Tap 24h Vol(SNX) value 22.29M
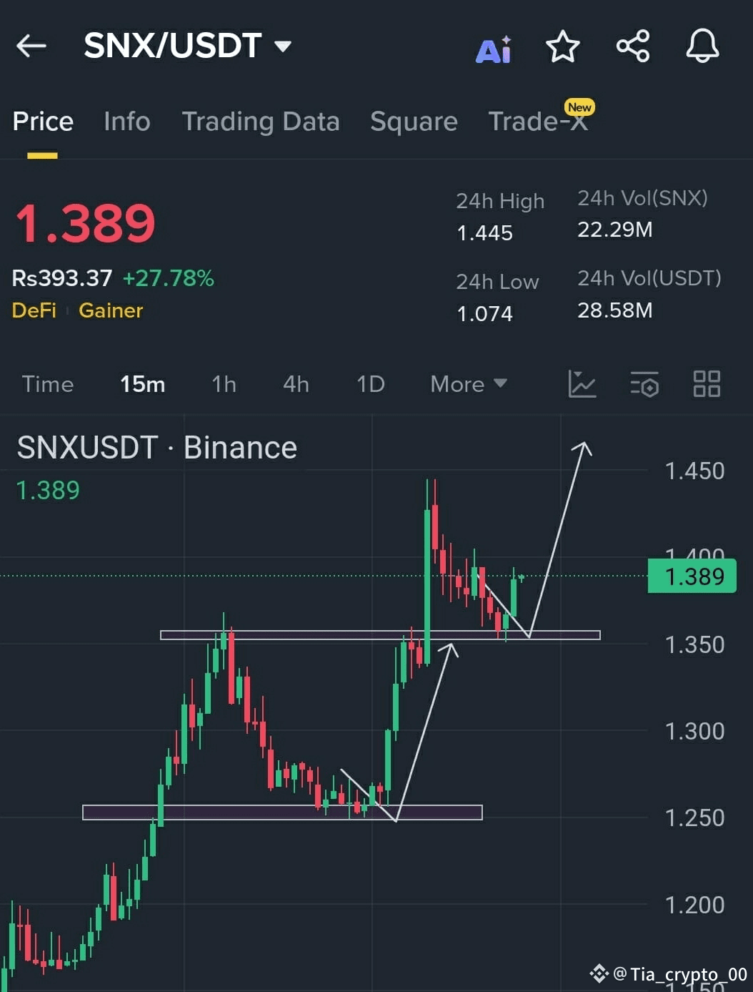Image resolution: width=753 pixels, height=992 pixels. pyautogui.click(x=614, y=230)
